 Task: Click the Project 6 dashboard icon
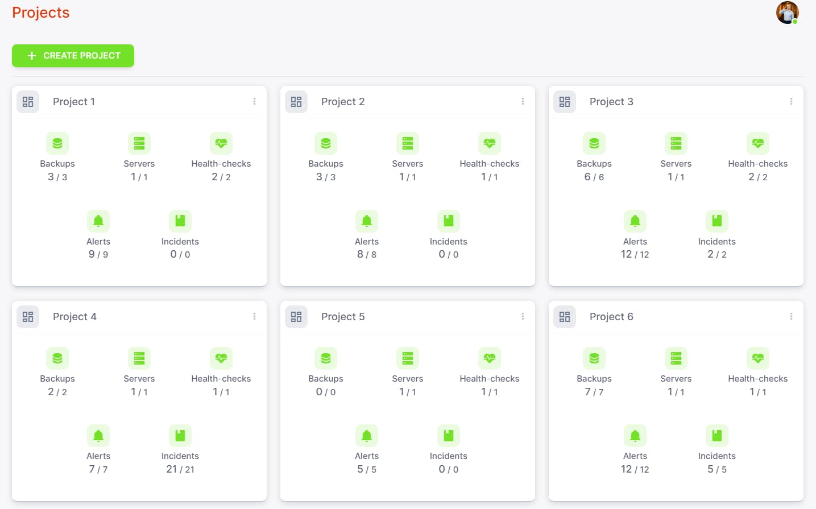565,317
